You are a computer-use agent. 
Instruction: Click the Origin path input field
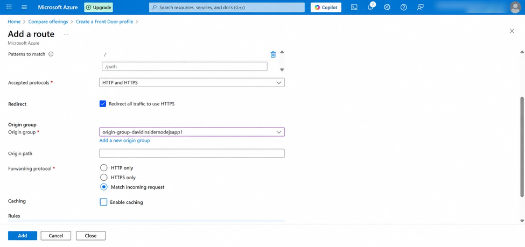192,153
